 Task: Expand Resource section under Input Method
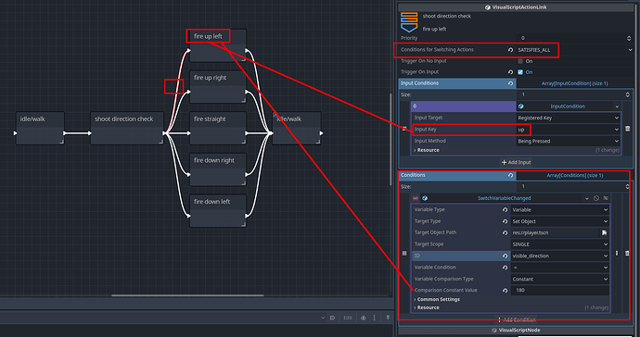427,150
